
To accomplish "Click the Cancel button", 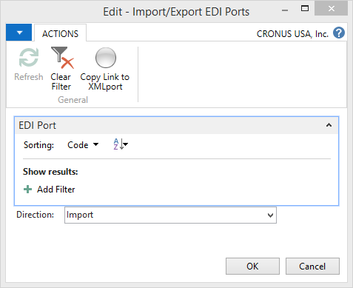I will pyautogui.click(x=312, y=267).
